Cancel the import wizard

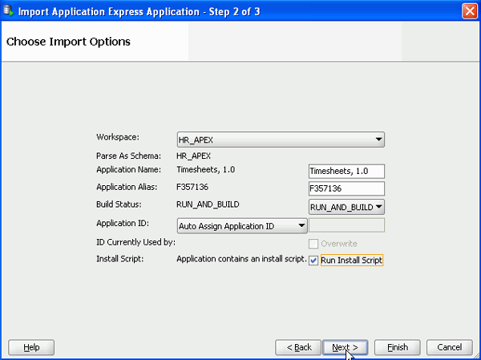(450, 347)
